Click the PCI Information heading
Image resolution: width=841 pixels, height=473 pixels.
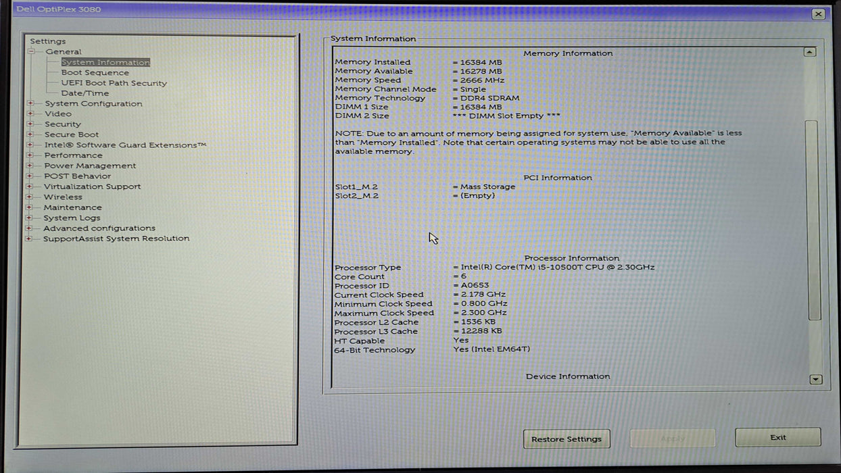tap(558, 178)
